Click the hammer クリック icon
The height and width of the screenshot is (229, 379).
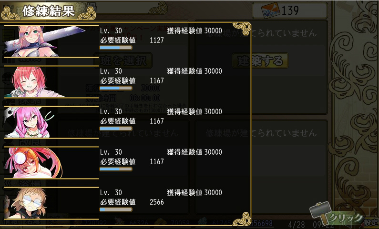pos(336,214)
